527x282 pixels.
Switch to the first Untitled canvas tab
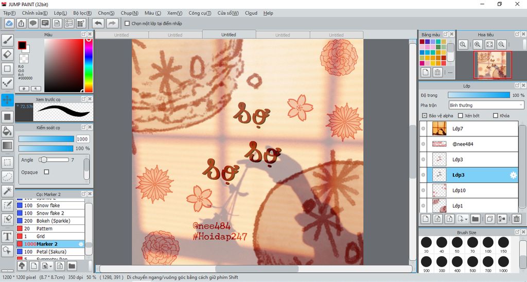(x=121, y=35)
